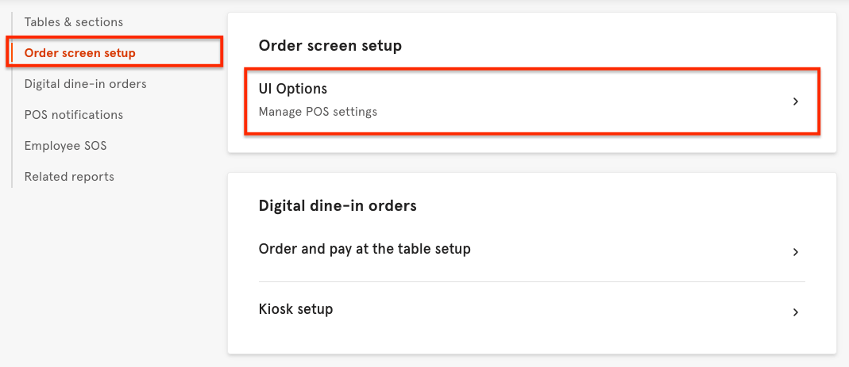The width and height of the screenshot is (849, 367).
Task: Open Tables & sections in the sidebar
Action: pyautogui.click(x=74, y=22)
